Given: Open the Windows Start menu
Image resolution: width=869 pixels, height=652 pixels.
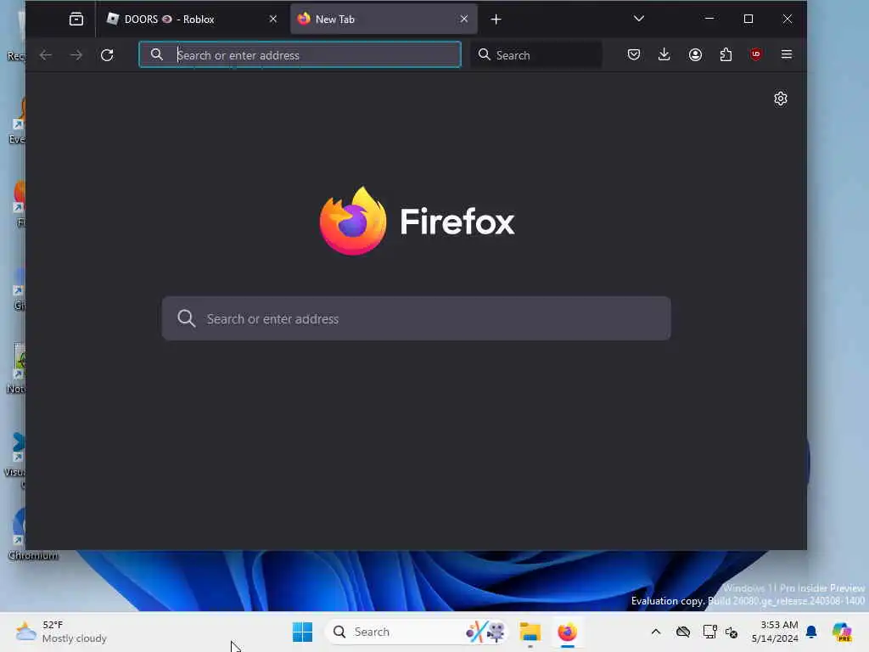Looking at the screenshot, I should [303, 632].
